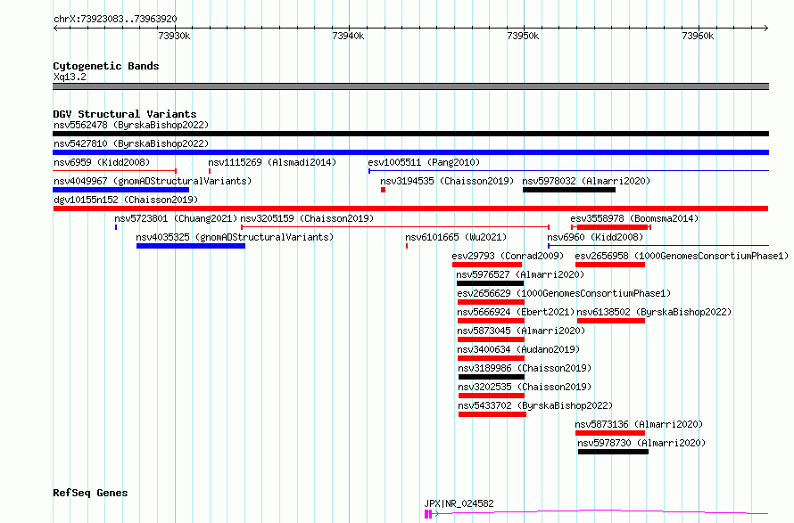
Task: Click the nsv3205159 thin red span line
Action: [395, 227]
